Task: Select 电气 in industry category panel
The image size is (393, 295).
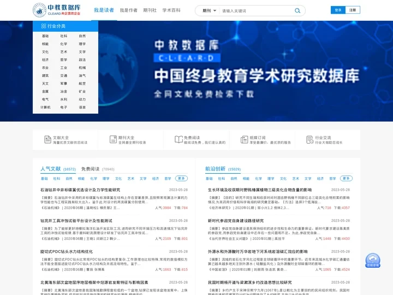Action: (45, 99)
